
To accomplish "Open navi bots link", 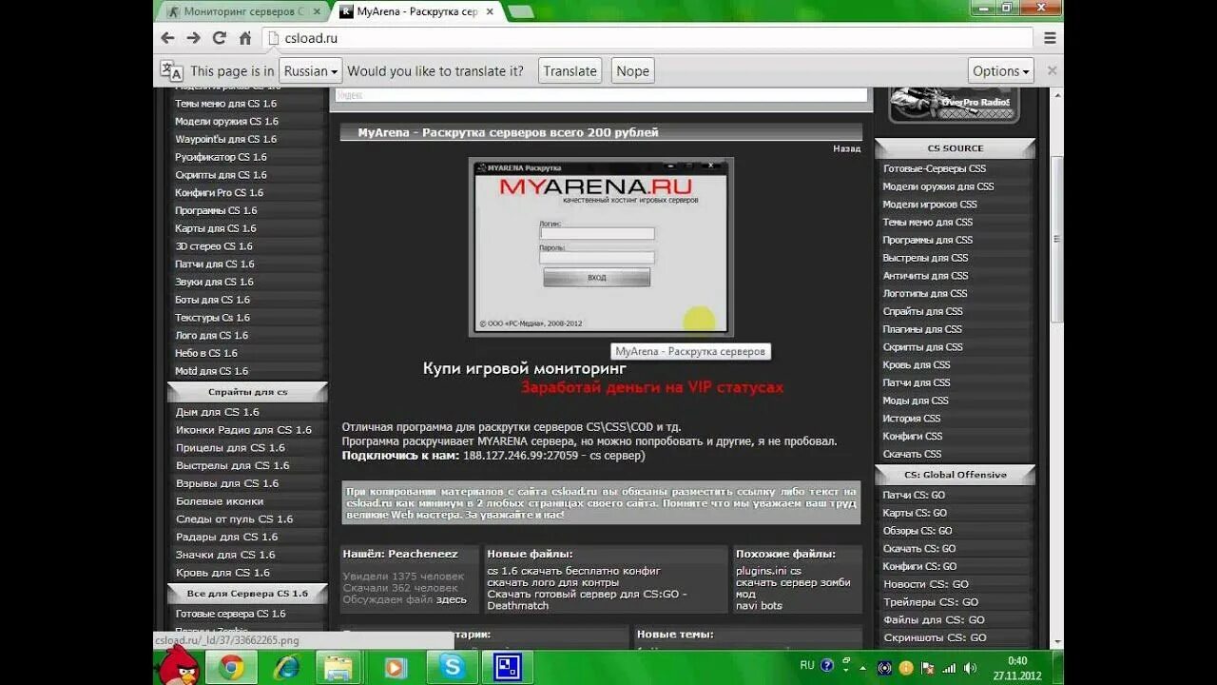I will tap(759, 605).
